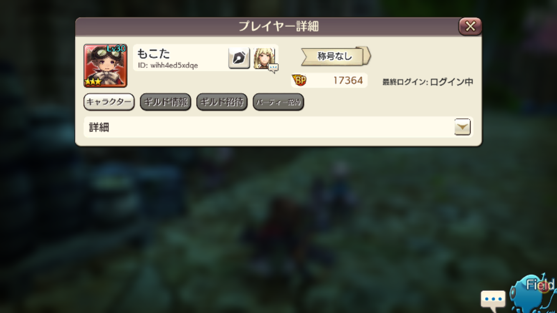This screenshot has width=557, height=313.
Task: Tap the 称号なし title banner
Action: (x=336, y=56)
